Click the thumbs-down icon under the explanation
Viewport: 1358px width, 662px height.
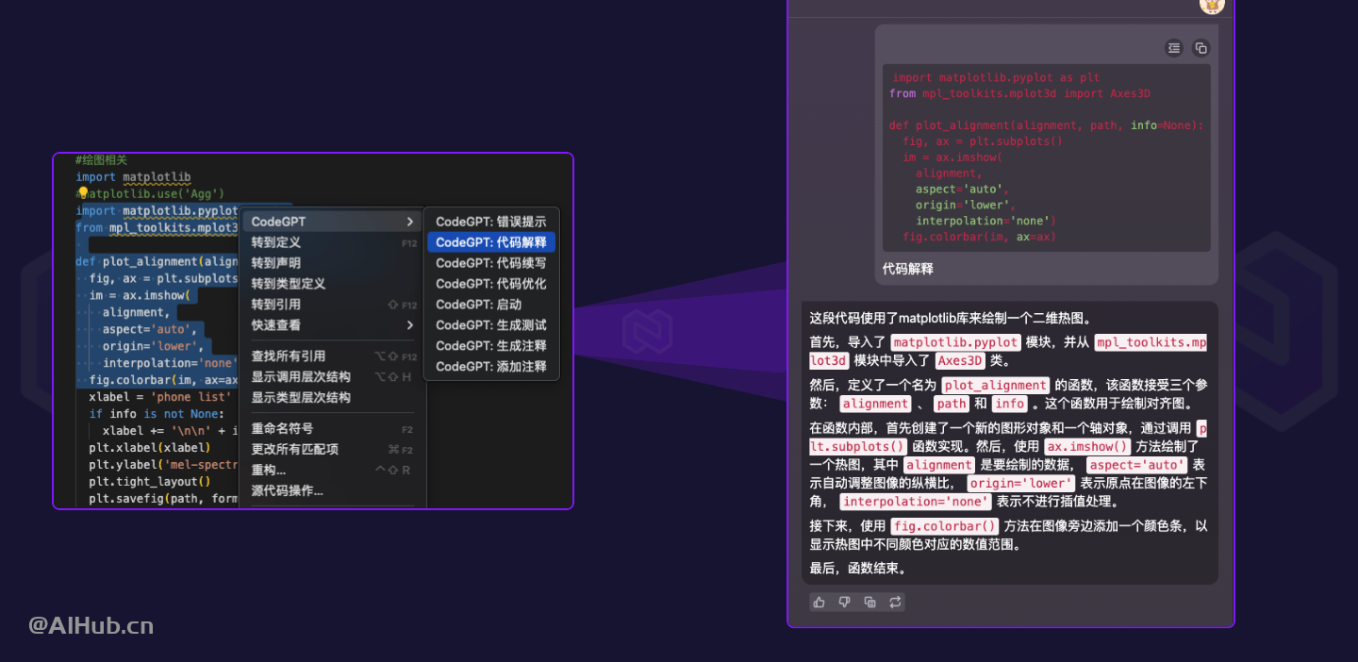coord(844,602)
